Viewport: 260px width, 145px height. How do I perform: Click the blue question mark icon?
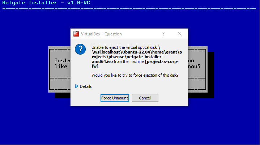80,49
